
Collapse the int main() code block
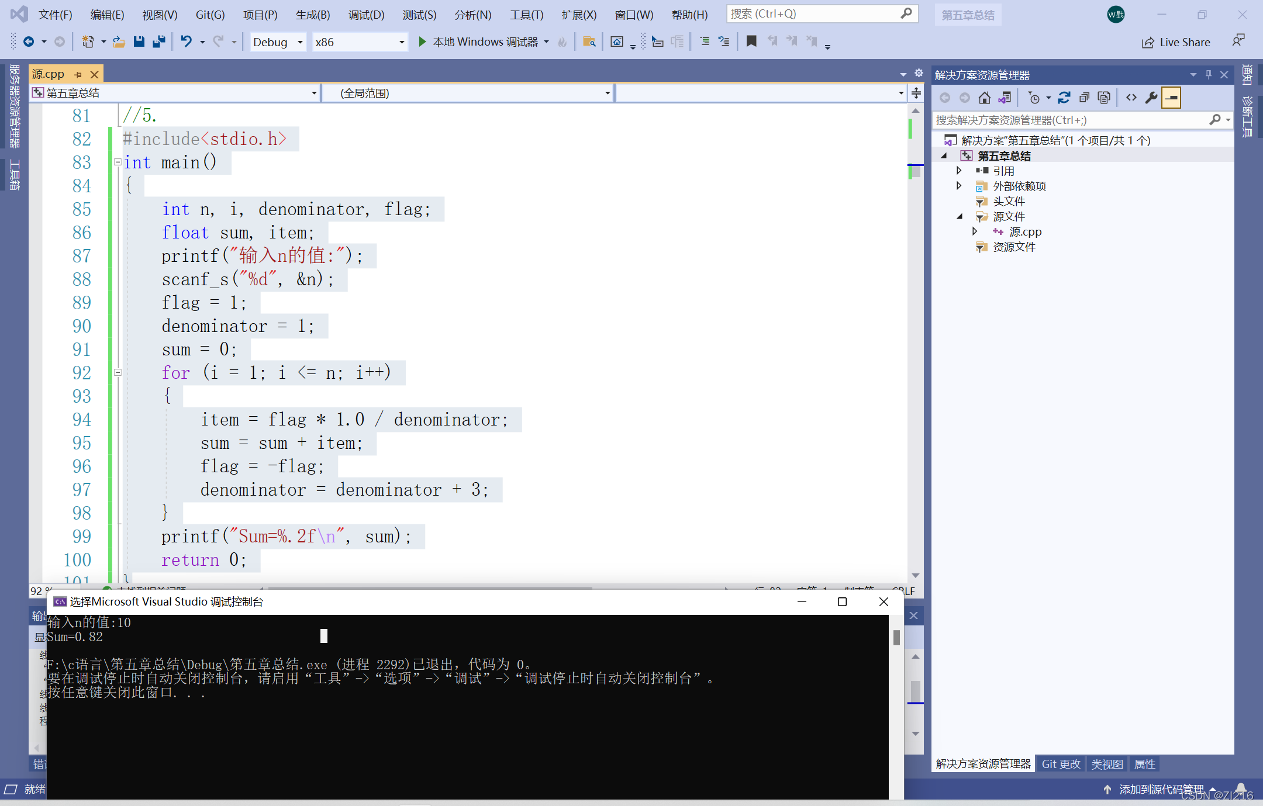click(x=118, y=162)
